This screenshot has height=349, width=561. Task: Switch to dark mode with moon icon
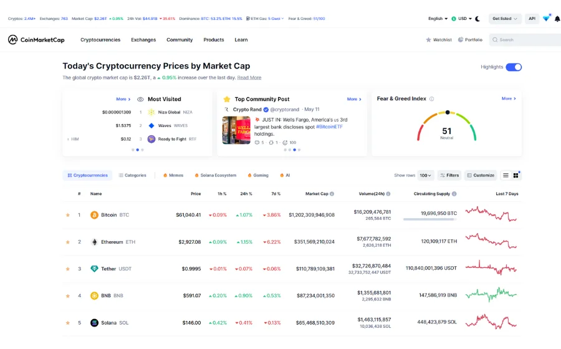(477, 19)
